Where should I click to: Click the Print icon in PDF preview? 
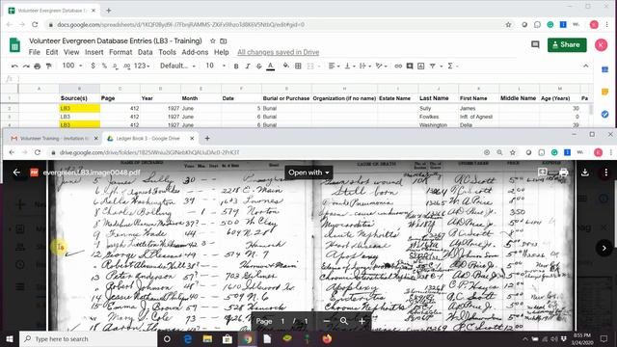[x=563, y=173]
